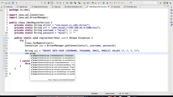173x97 pixels.
Task: Click the 'con.prep' text on line 18
Action: click(30, 53)
